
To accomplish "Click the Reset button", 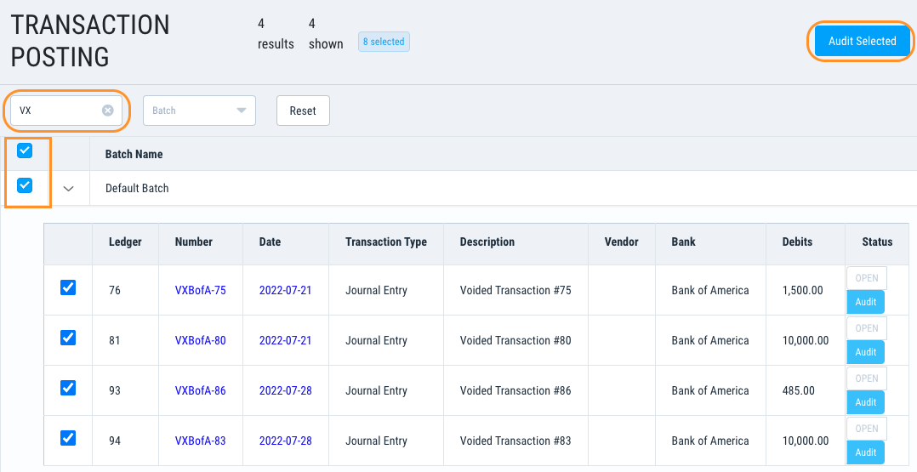I will [303, 111].
